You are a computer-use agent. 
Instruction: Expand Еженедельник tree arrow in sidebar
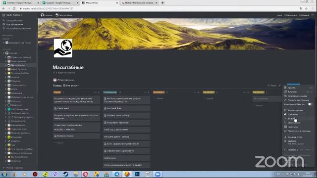5,61
